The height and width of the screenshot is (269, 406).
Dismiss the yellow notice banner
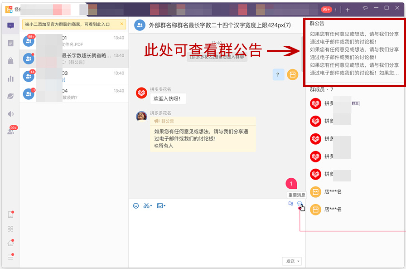122,24
